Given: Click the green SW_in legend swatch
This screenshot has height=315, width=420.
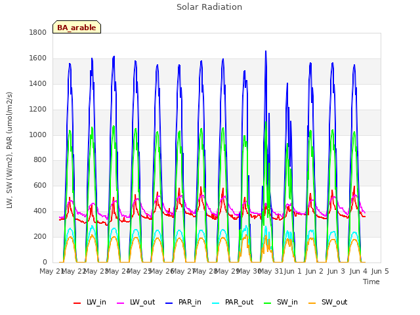Looking at the screenshot, I should (268, 303).
